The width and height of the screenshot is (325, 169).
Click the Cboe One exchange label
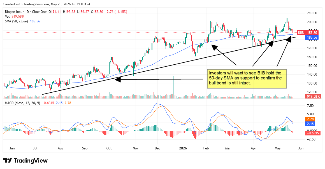click(40, 12)
